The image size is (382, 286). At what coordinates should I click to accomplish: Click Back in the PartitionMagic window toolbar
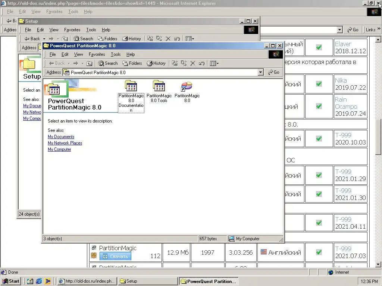[x=57, y=63]
